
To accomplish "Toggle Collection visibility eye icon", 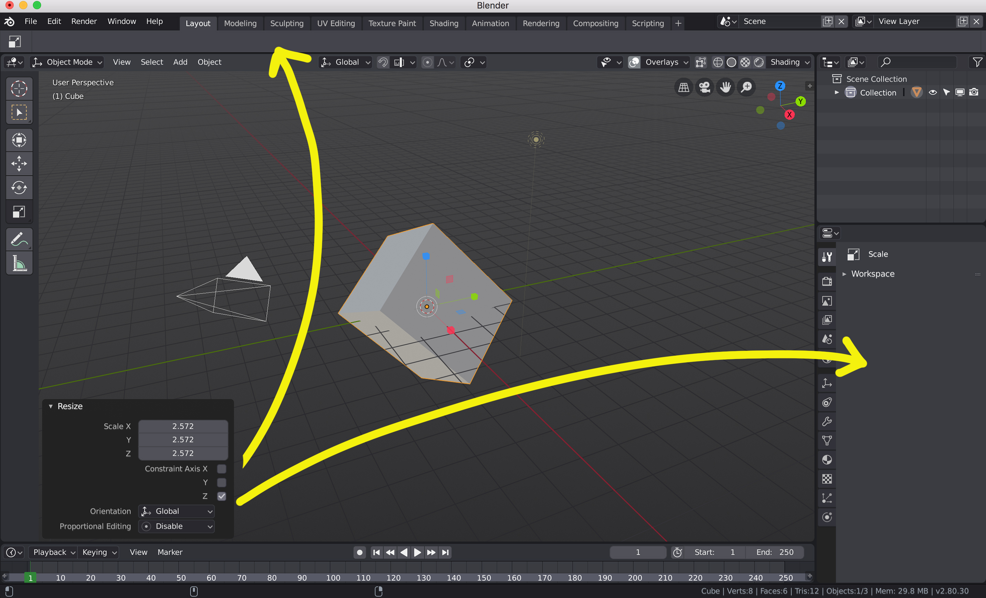I will 932,93.
